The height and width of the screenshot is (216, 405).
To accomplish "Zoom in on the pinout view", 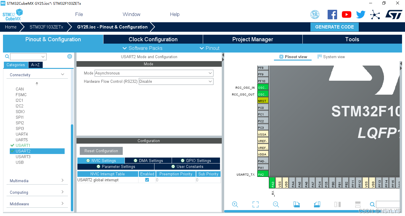I will pyautogui.click(x=235, y=204).
